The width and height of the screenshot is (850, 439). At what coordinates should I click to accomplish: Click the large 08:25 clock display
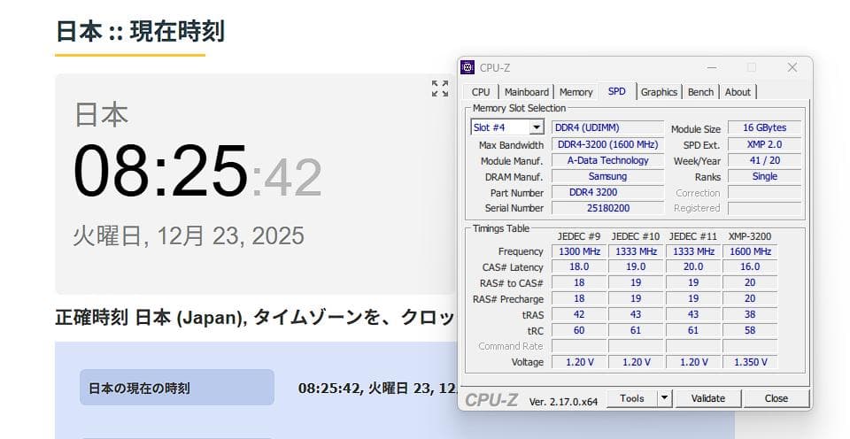[160, 171]
